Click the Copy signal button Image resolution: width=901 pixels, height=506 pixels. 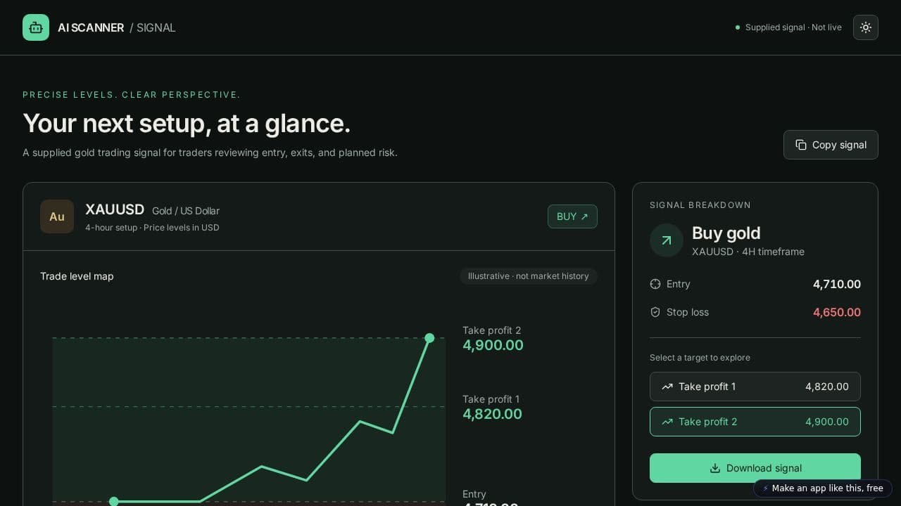tap(831, 145)
